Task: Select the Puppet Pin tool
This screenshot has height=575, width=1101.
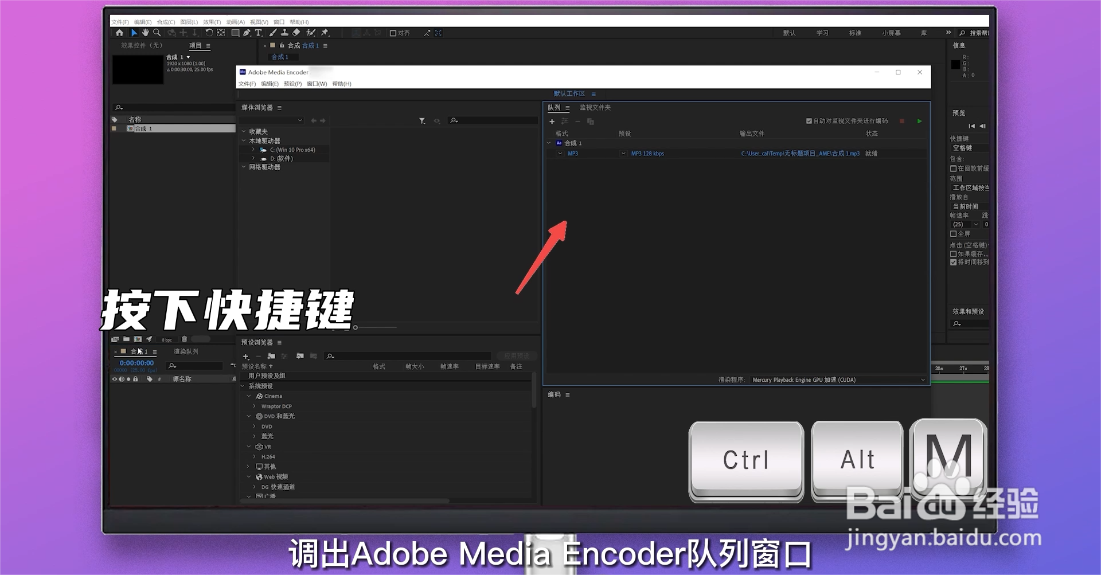Action: pyautogui.click(x=325, y=33)
